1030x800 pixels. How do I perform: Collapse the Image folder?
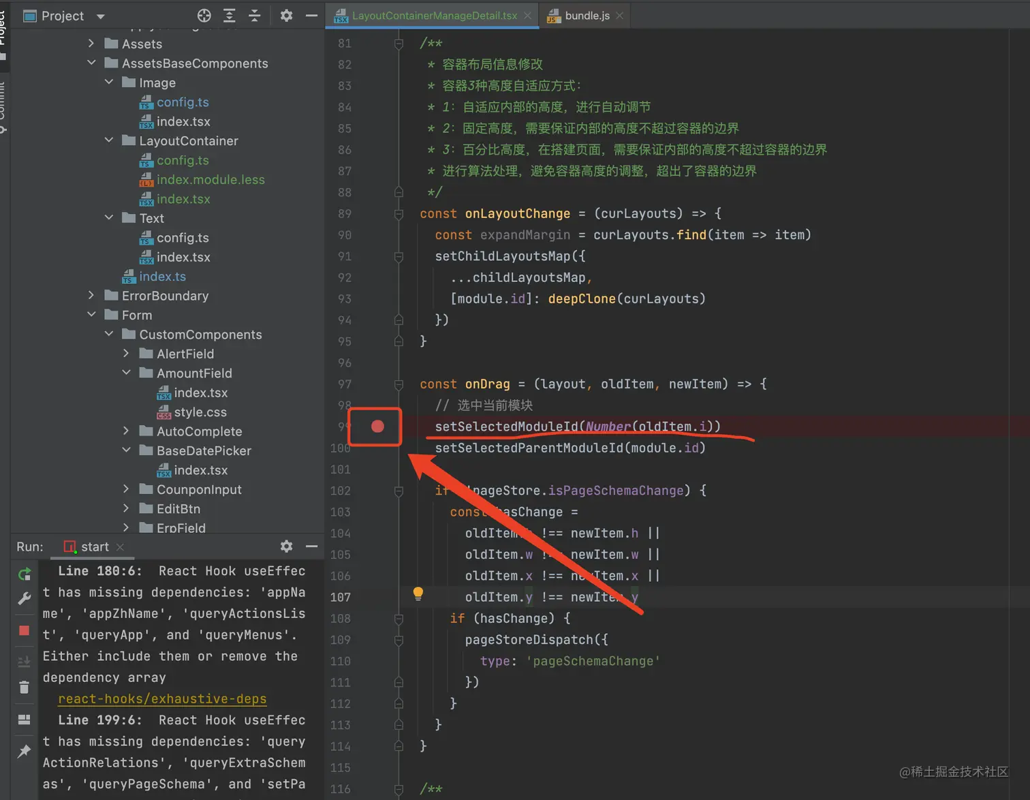109,82
